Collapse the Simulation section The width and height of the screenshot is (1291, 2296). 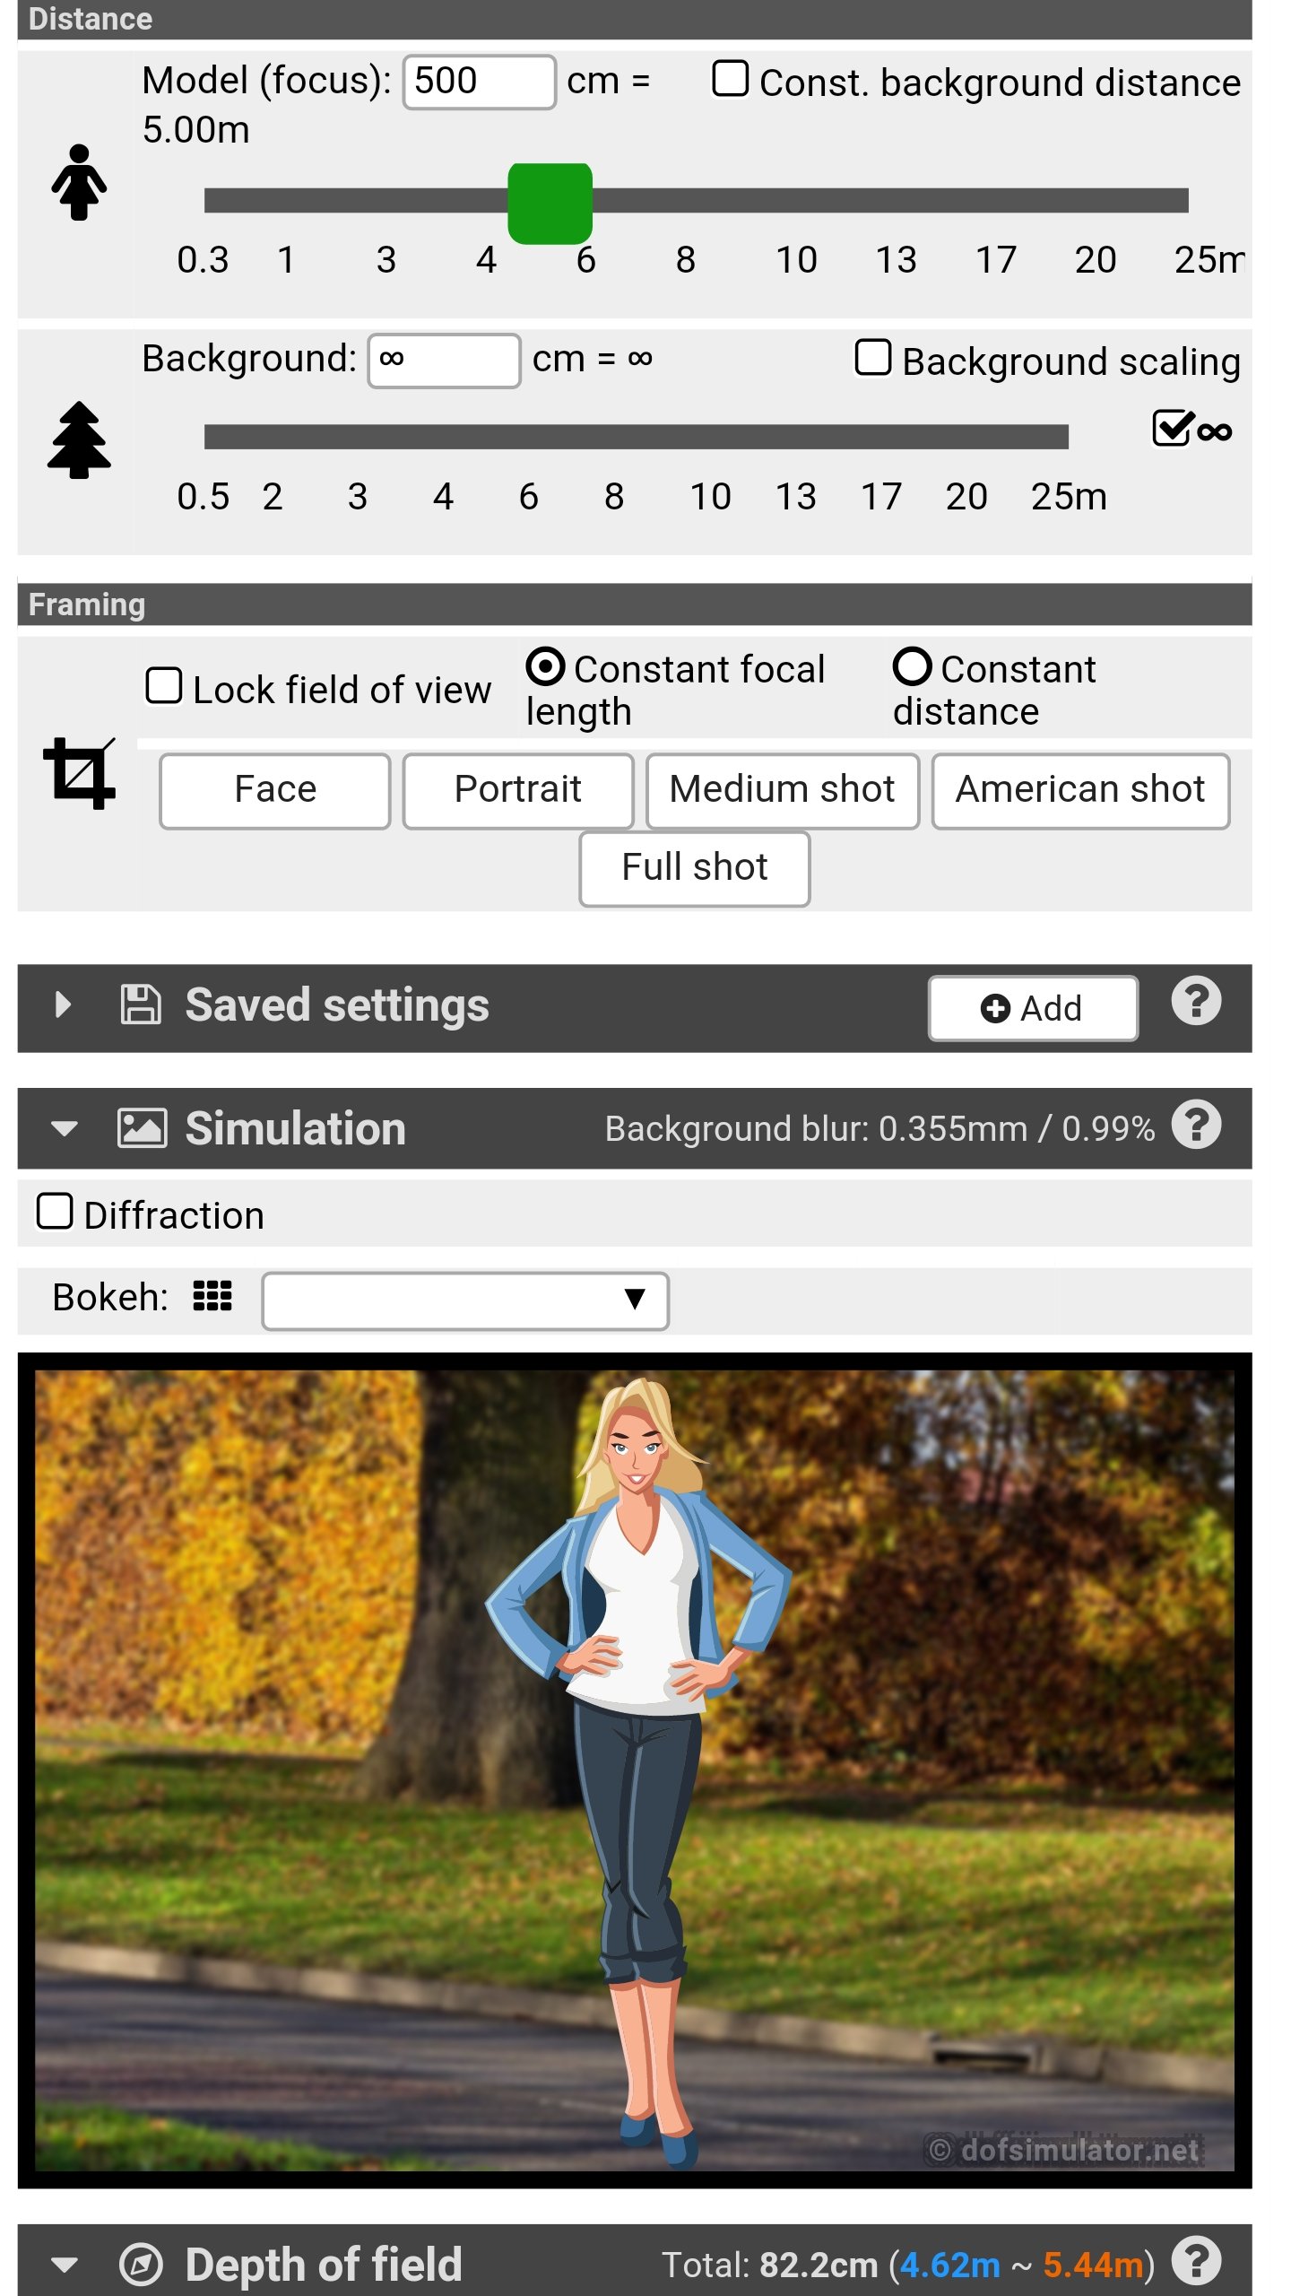(x=64, y=1128)
